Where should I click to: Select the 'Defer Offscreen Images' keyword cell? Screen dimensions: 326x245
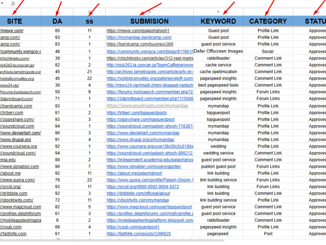(x=218, y=51)
